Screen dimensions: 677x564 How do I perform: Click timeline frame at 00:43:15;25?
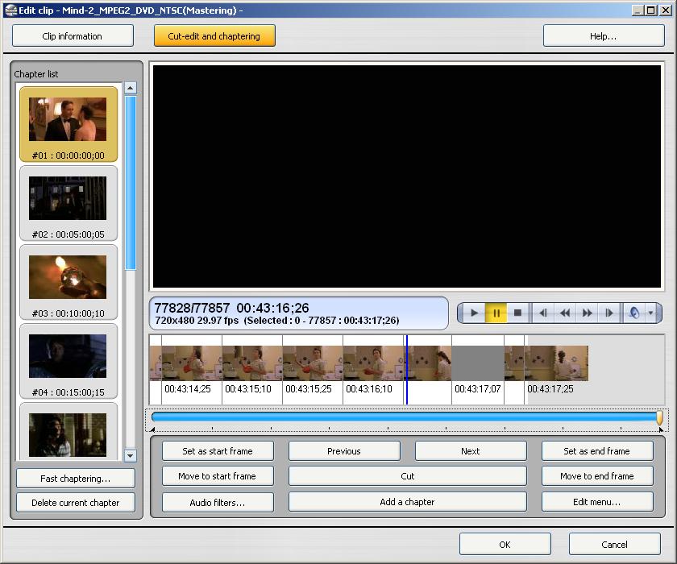pos(313,363)
